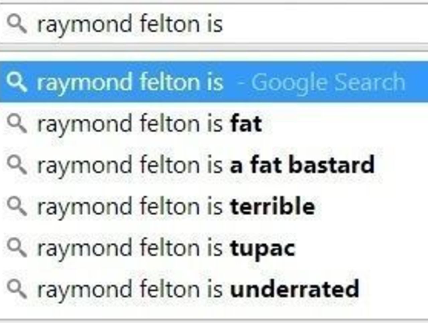Click the bold phrase 'a fat bastard'
Screen dimensions: 428x323
[x=302, y=165]
